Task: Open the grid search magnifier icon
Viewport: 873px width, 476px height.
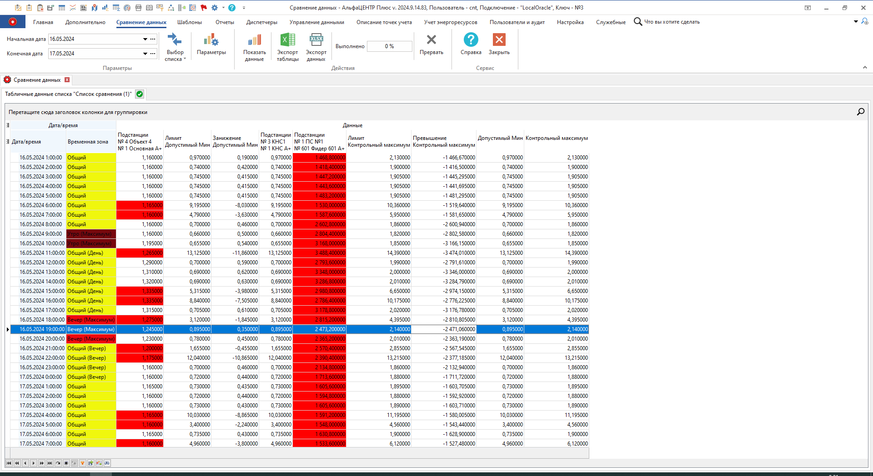Action: 860,112
